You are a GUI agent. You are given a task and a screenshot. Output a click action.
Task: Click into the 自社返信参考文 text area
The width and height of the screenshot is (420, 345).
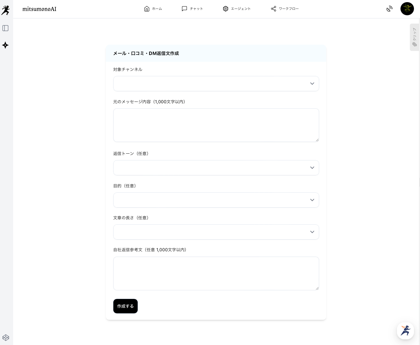pyautogui.click(x=216, y=274)
